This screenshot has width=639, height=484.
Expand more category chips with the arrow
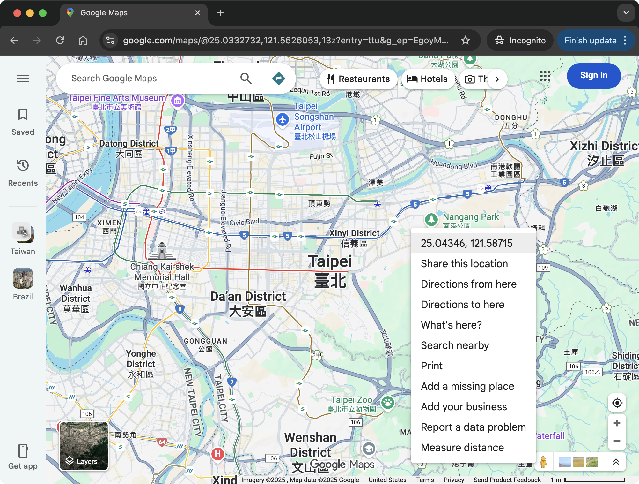tap(497, 79)
